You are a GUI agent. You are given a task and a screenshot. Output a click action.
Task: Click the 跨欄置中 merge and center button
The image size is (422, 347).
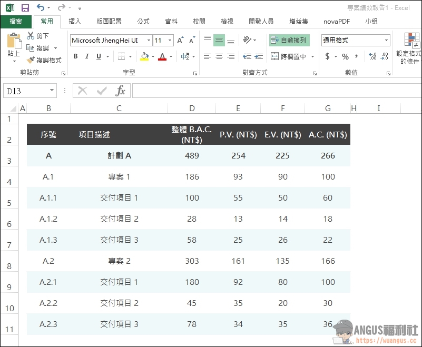tap(288, 56)
